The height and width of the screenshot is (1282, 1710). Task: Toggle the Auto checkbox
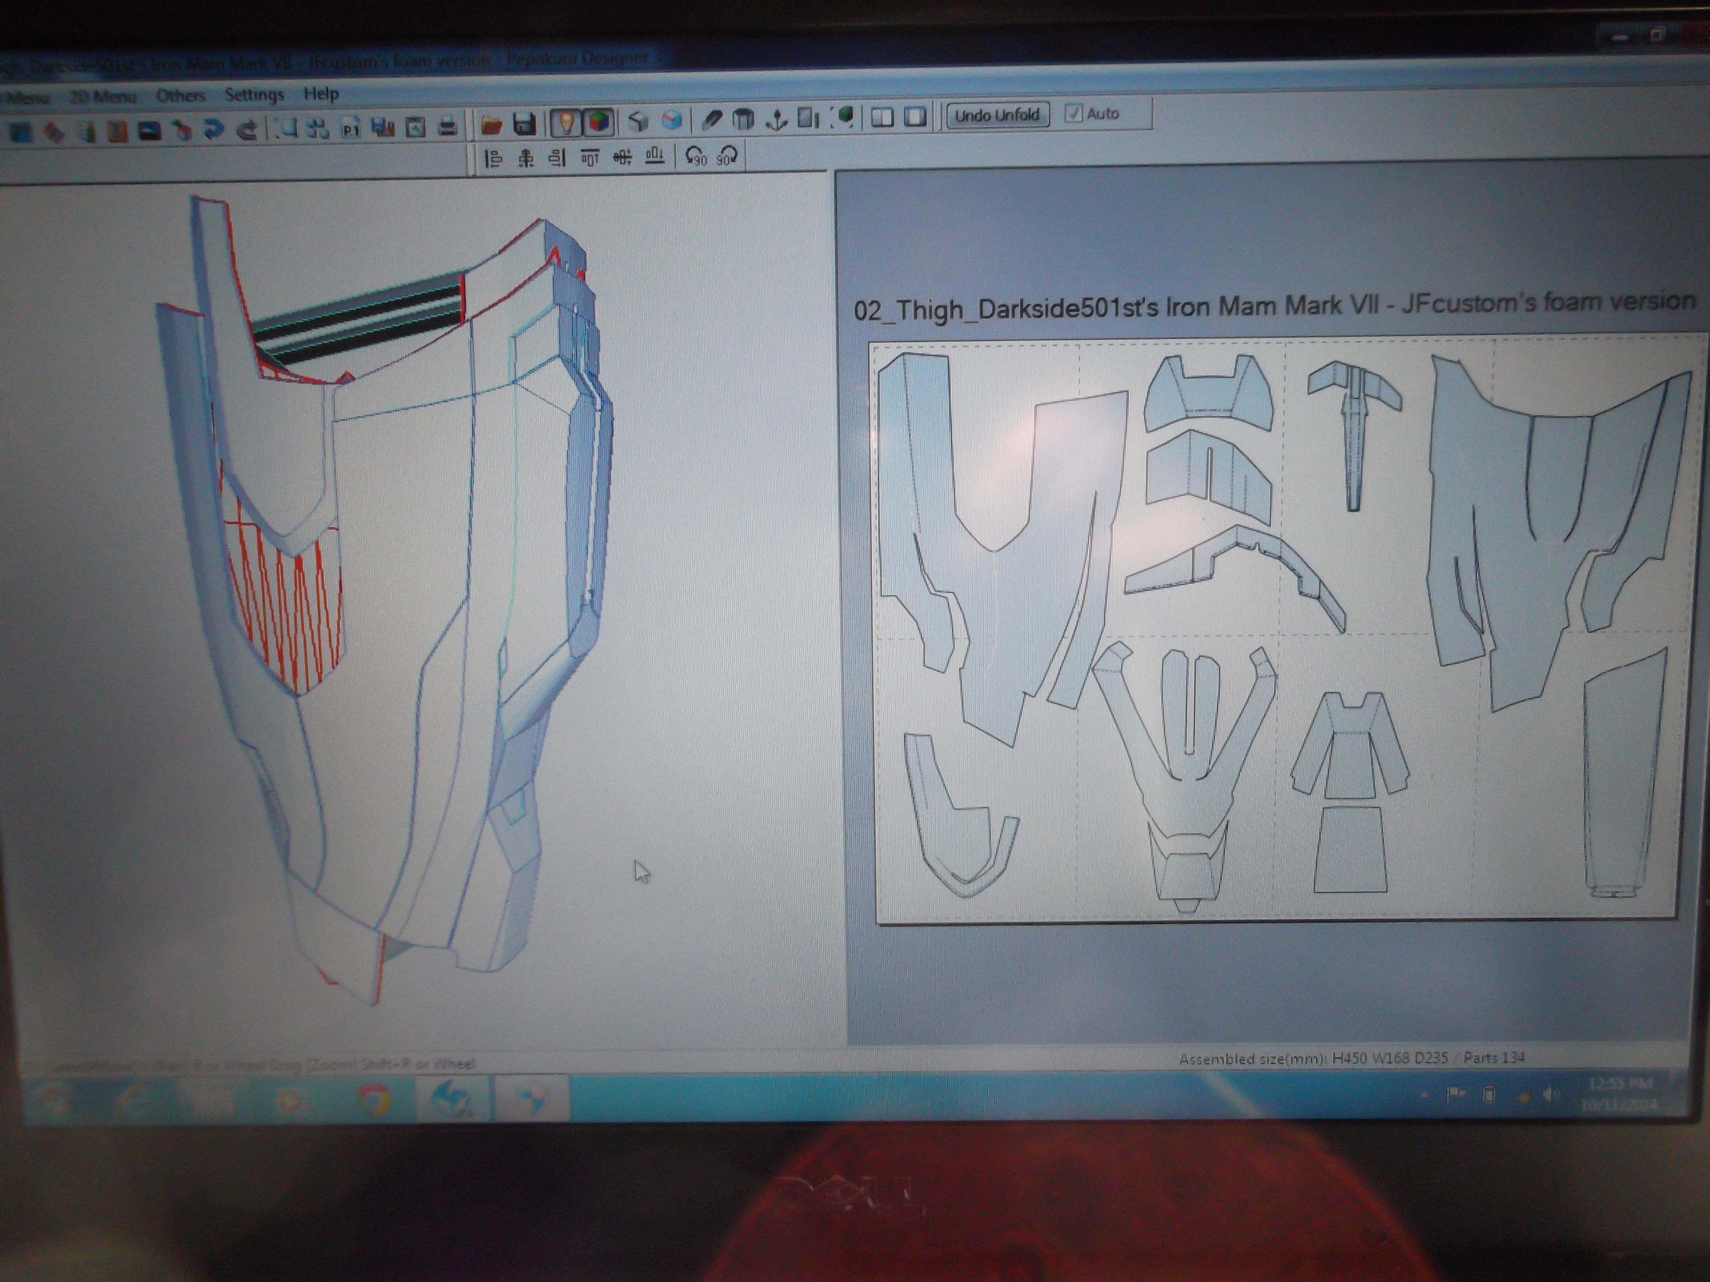1074,114
